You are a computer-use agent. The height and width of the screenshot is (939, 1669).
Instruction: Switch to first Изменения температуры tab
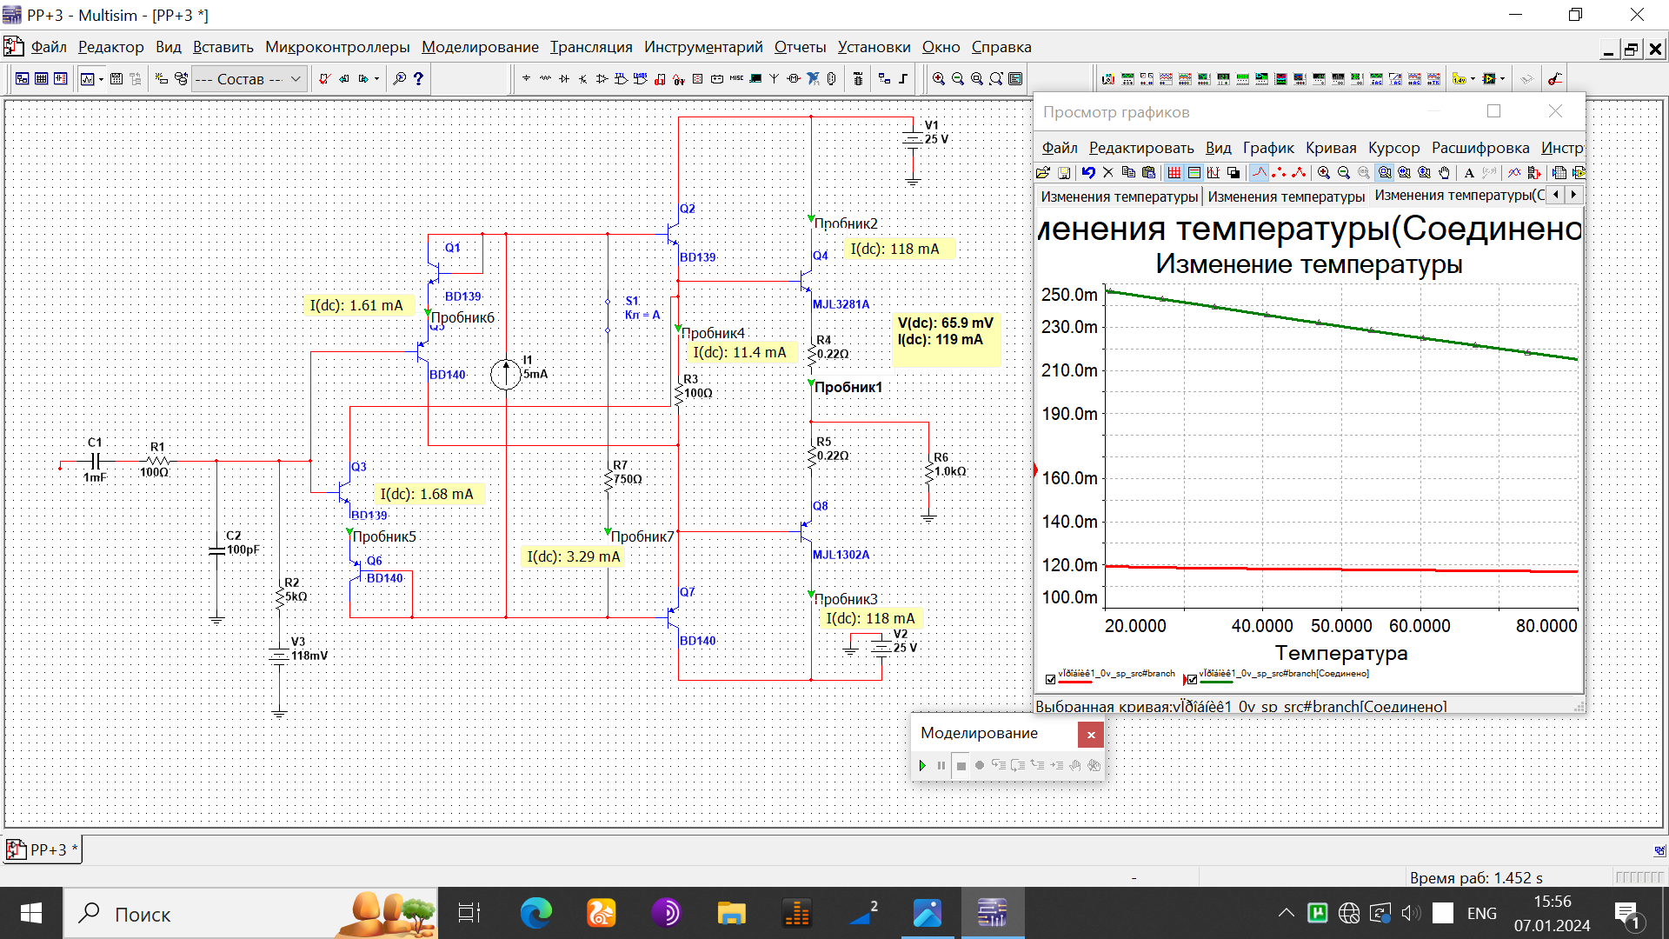pos(1120,196)
